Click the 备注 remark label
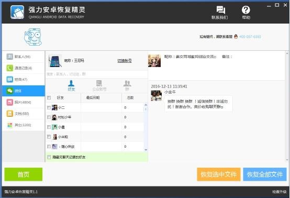This screenshot has height=198, width=290. [x=227, y=57]
